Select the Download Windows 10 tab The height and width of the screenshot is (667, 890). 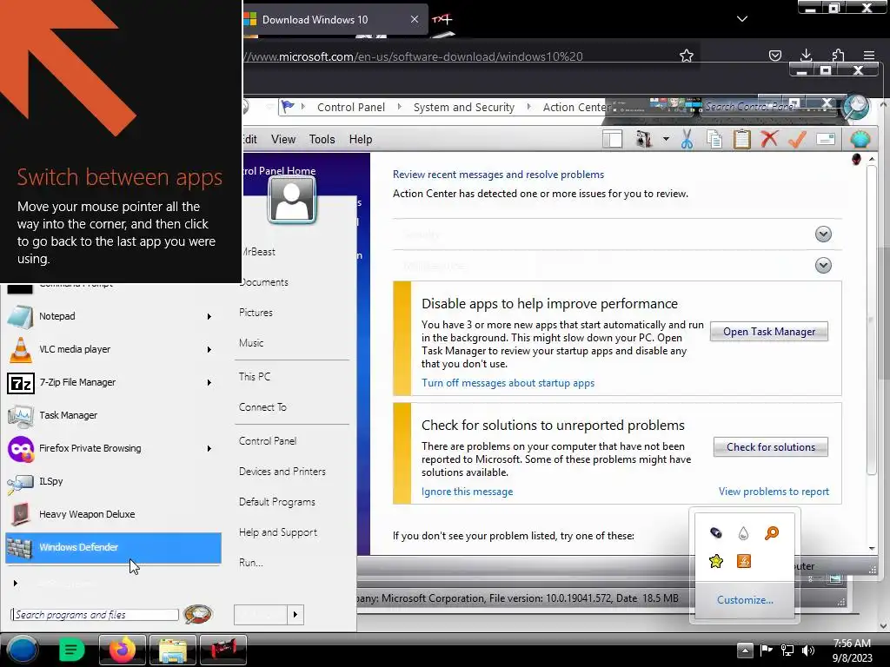click(335, 20)
